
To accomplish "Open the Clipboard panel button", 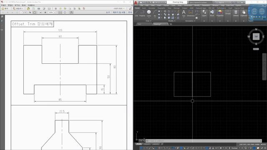I will tap(244, 13).
